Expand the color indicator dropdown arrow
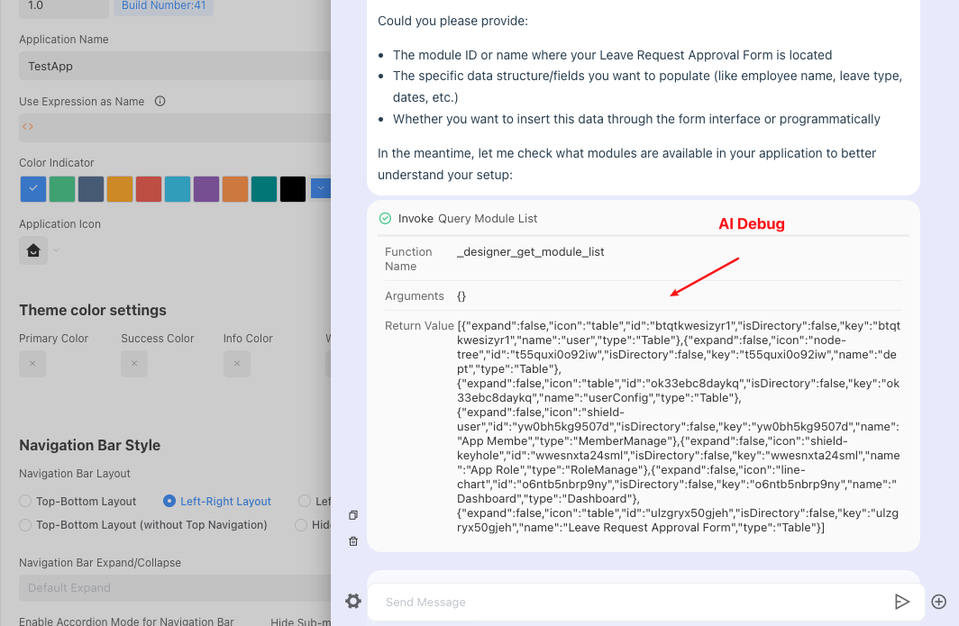The image size is (959, 626). coord(320,188)
